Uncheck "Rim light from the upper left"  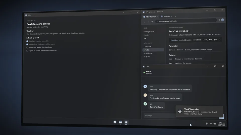(x=27, y=41)
